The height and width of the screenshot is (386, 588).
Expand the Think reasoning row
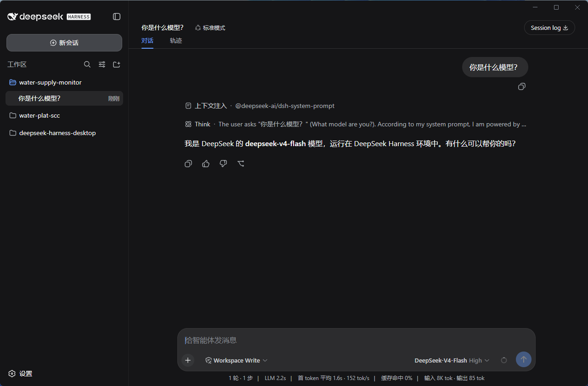pyautogui.click(x=356, y=124)
